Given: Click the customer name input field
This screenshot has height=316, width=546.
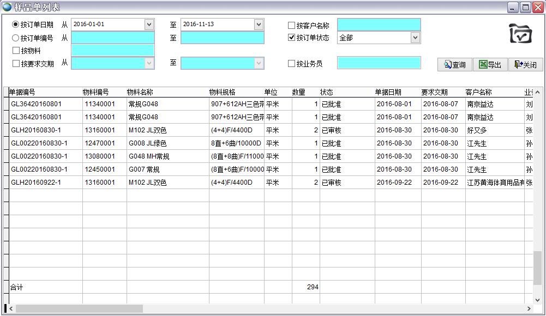Looking at the screenshot, I should point(379,25).
